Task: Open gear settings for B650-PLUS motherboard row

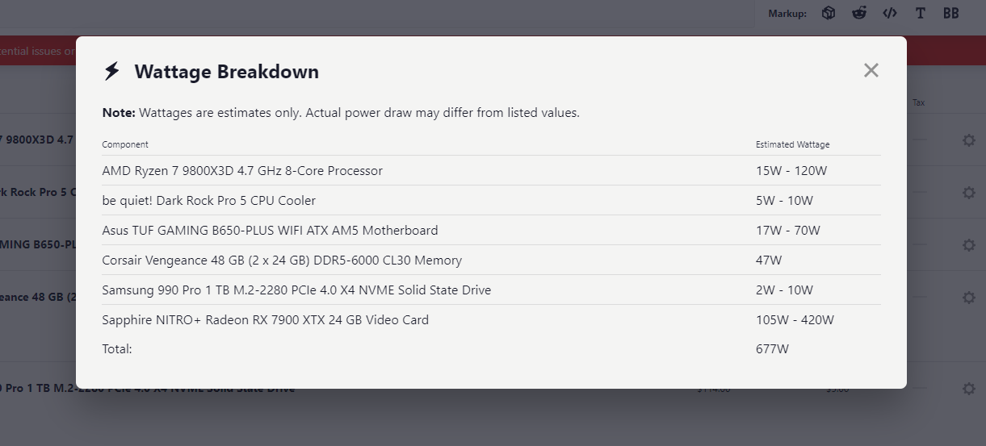Action: [x=969, y=245]
